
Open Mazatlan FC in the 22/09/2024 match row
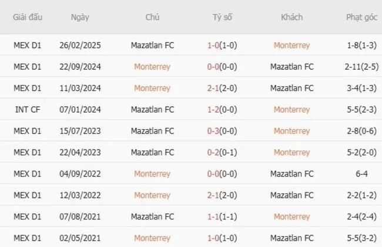(x=291, y=67)
